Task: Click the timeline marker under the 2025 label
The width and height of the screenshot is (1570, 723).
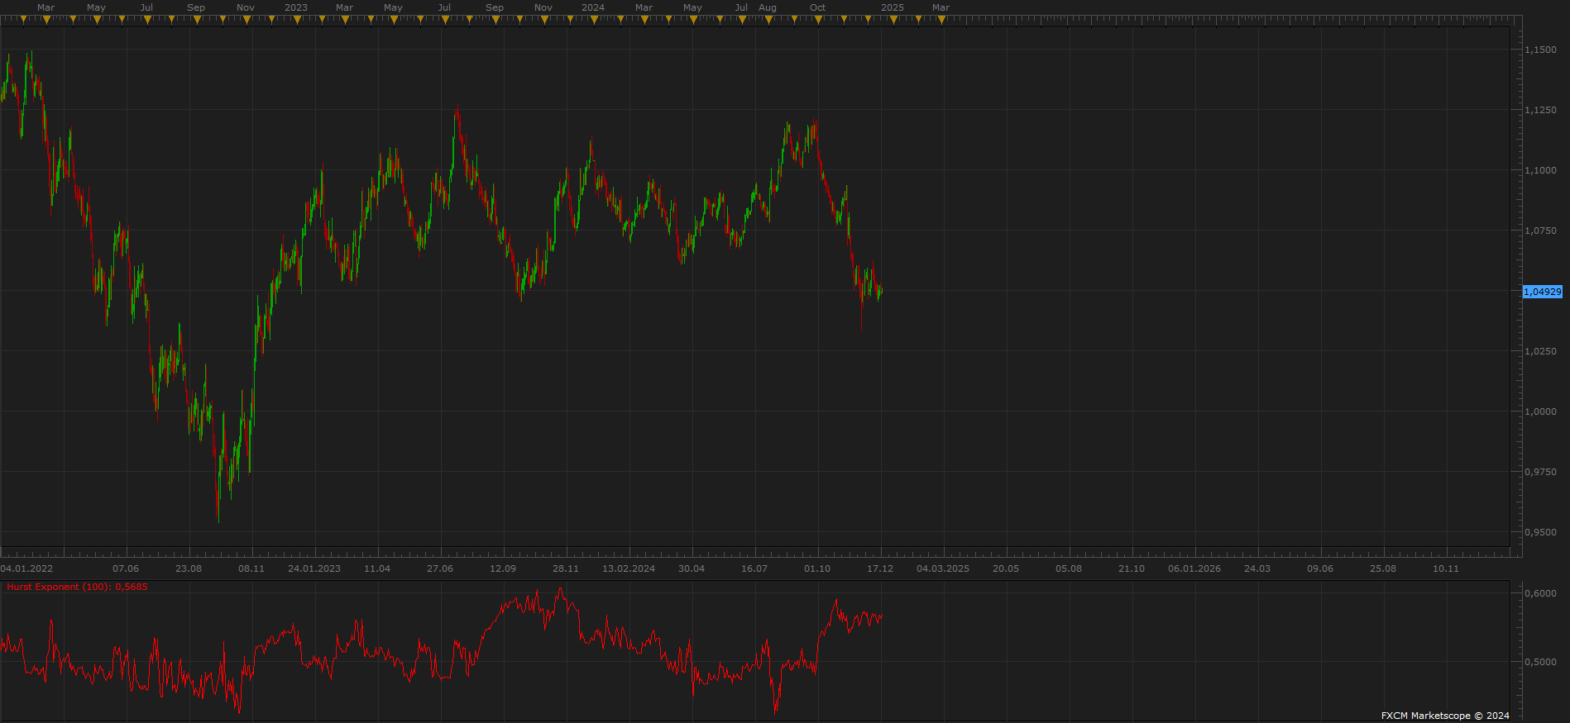Action: [893, 20]
